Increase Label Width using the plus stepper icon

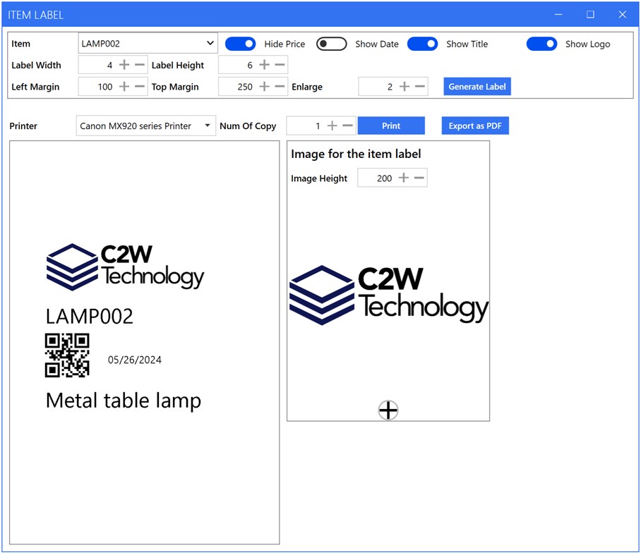pyautogui.click(x=124, y=65)
